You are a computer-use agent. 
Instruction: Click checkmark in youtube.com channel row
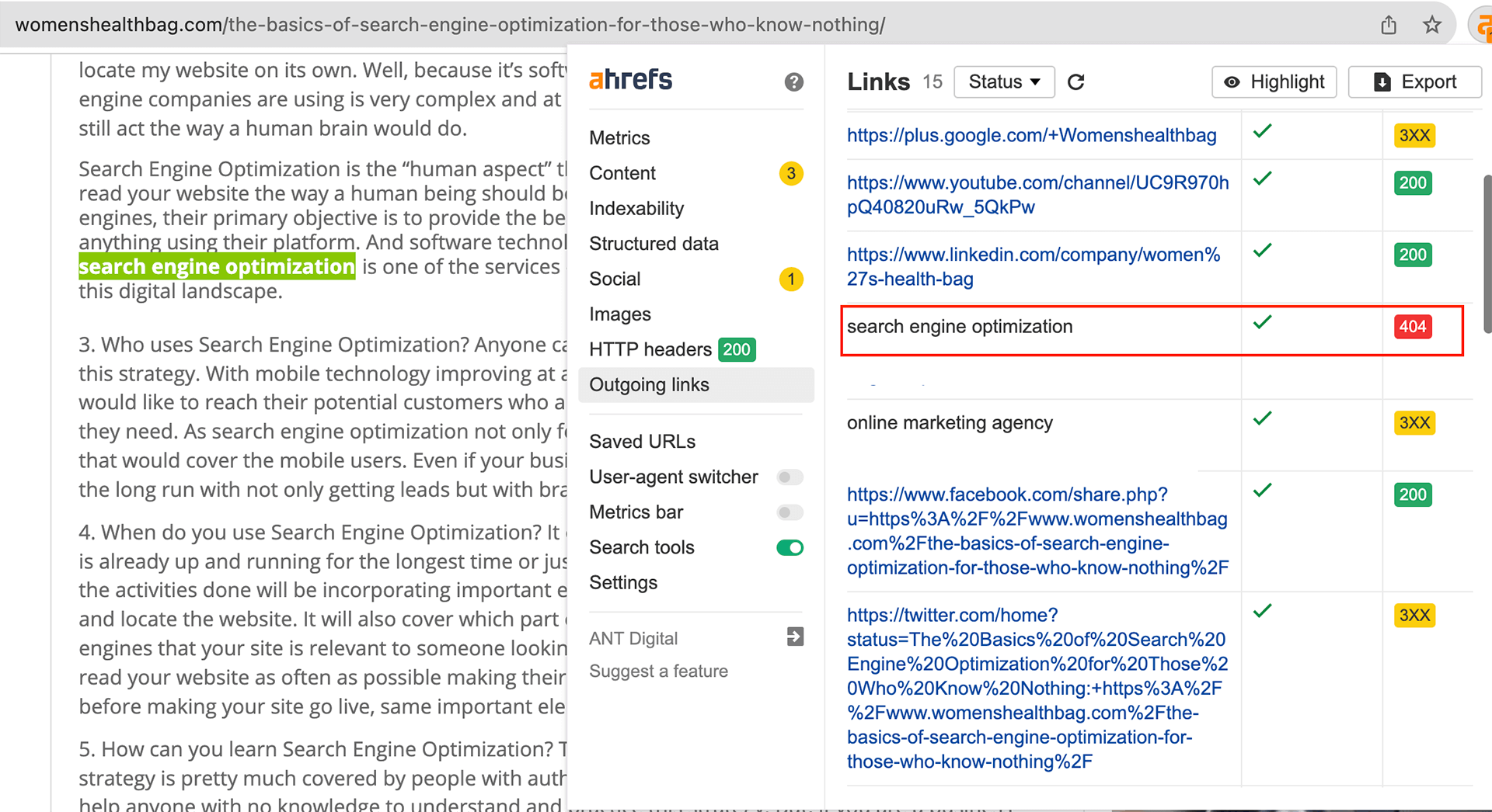tap(1263, 179)
